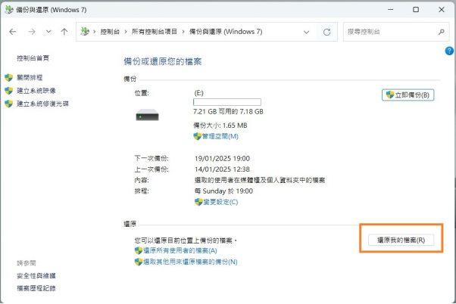Click shield icon beside 關閉排程
The width and height of the screenshot is (456, 304).
pyautogui.click(x=9, y=78)
